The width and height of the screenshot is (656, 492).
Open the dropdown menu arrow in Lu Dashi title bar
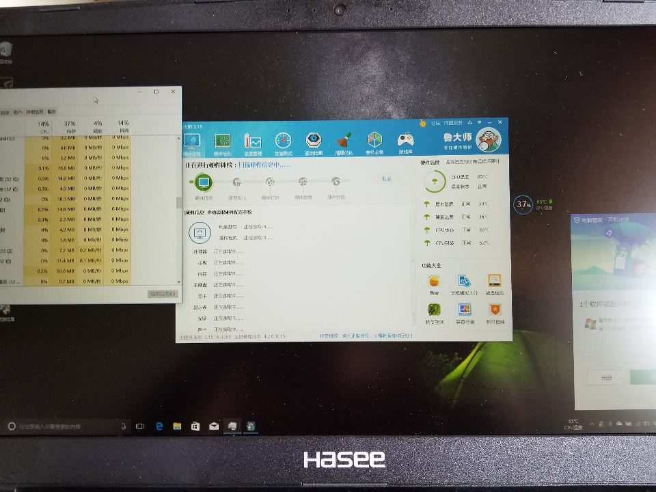[480, 122]
